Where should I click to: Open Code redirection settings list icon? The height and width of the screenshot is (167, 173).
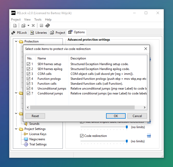point(149,136)
